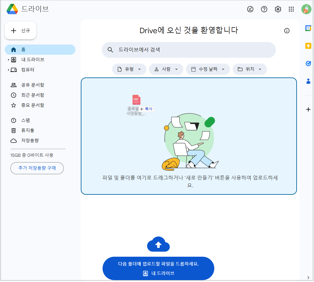Click the info icon next to the welcome message
This screenshot has height=282, width=314.
pos(287,31)
